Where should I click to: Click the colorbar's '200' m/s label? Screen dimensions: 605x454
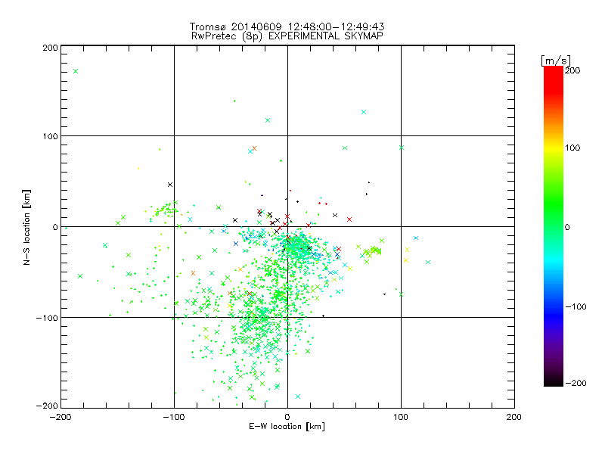[572, 70]
